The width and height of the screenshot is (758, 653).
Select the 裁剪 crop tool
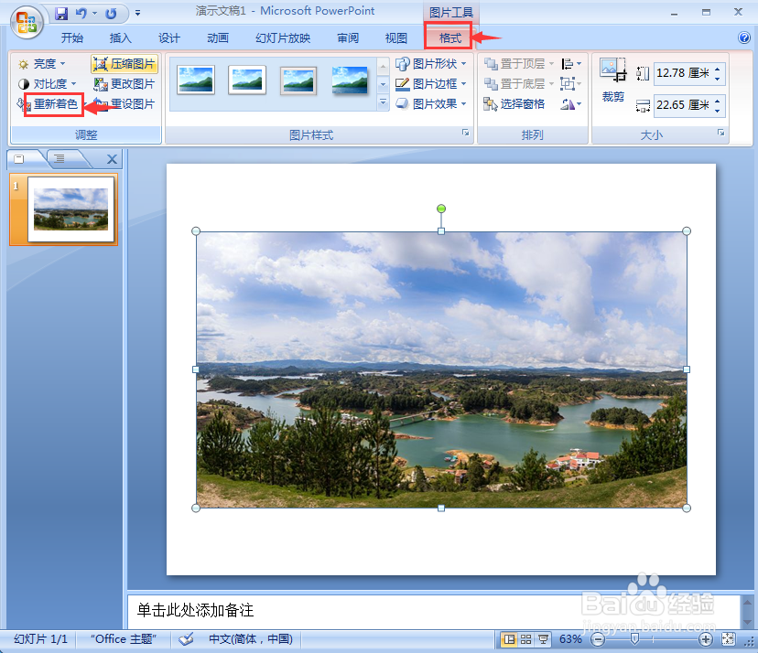[613, 80]
